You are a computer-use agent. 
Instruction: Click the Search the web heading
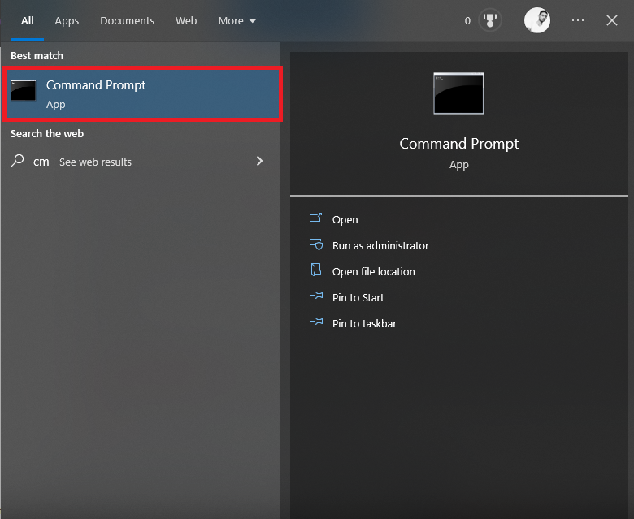coord(47,134)
